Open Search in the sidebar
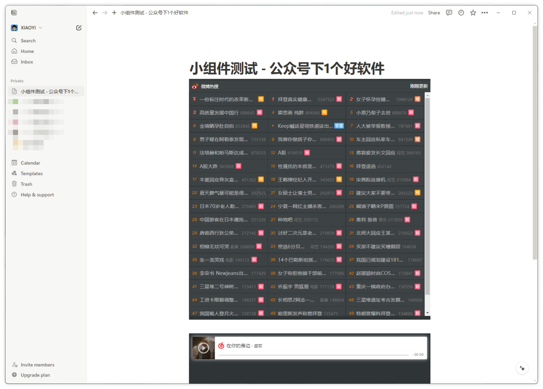The height and width of the screenshot is (389, 543). (x=46, y=41)
